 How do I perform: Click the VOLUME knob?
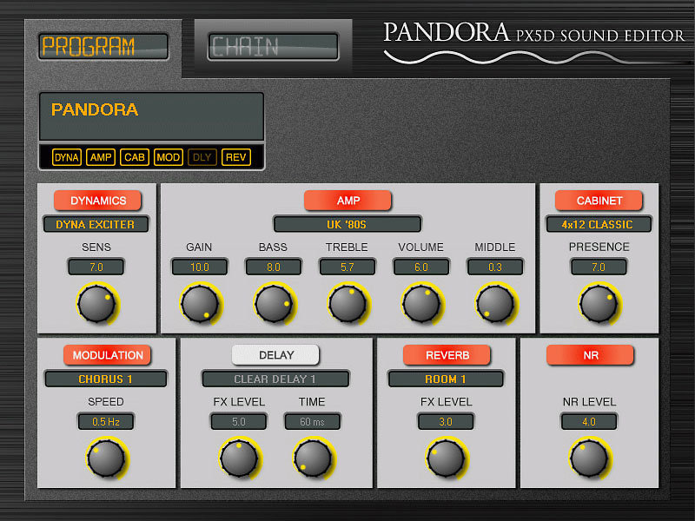[421, 303]
